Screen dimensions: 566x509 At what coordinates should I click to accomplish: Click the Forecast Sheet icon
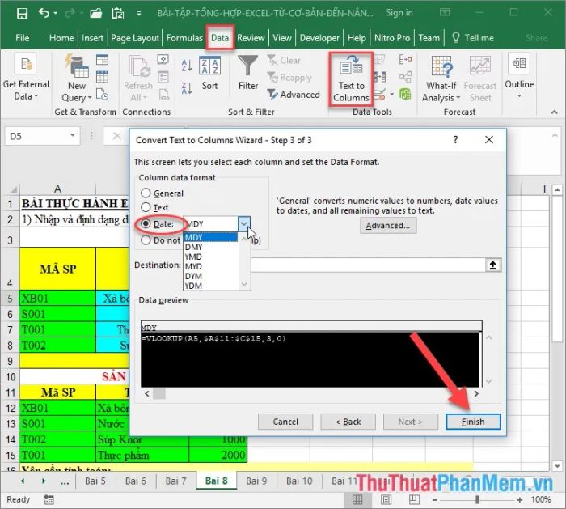[x=480, y=79]
